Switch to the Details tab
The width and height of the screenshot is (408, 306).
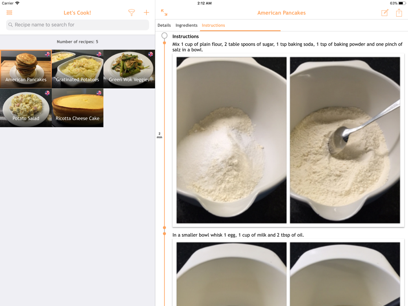tap(164, 25)
